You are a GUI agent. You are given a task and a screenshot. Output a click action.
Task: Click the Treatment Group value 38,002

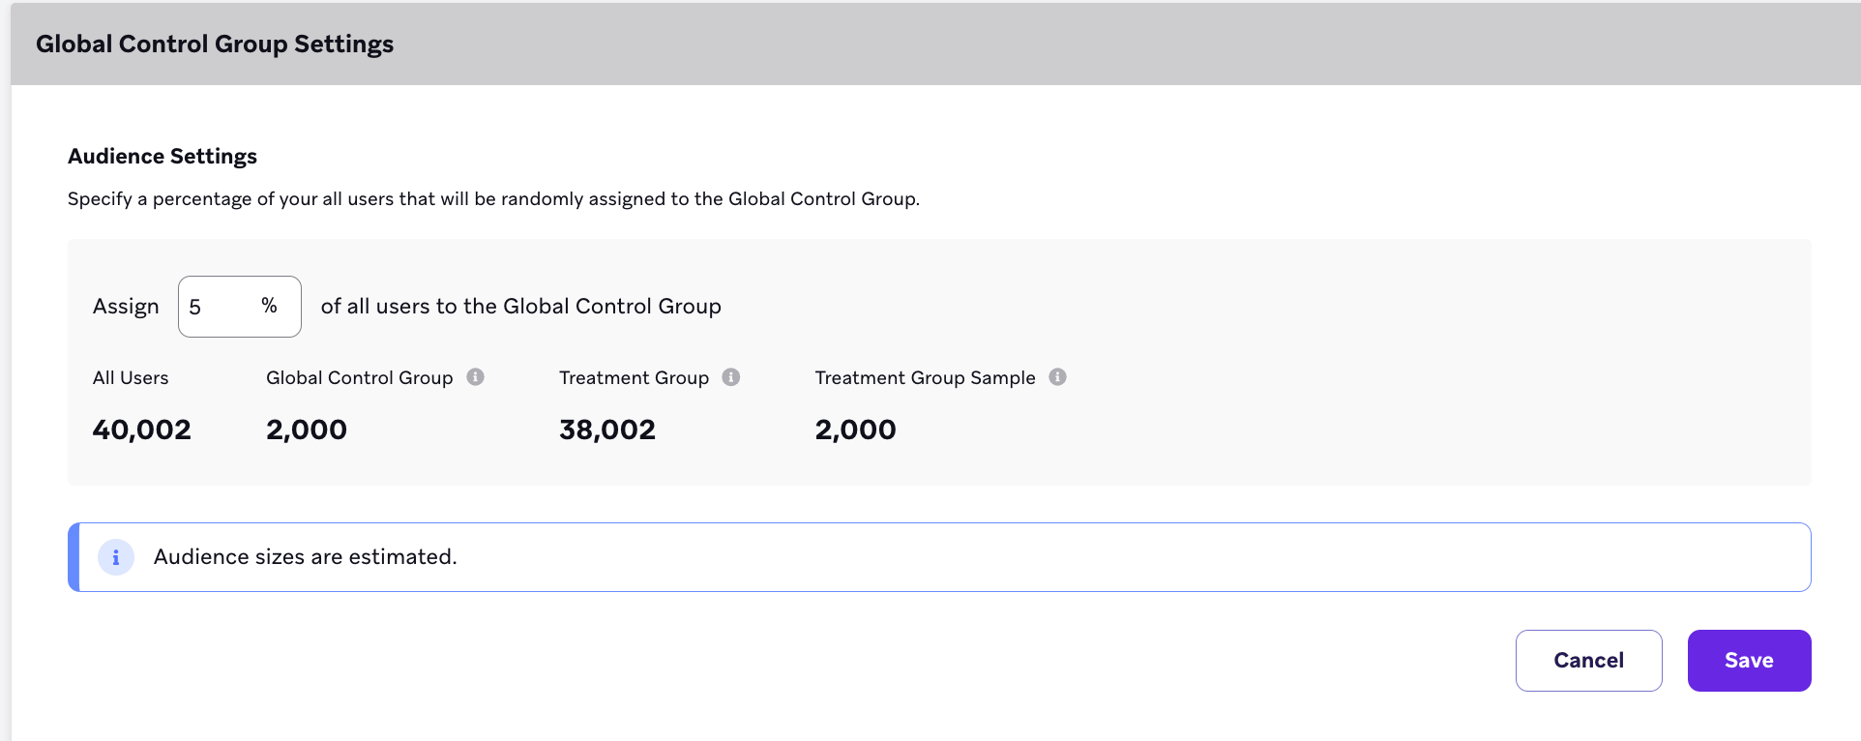click(x=607, y=430)
